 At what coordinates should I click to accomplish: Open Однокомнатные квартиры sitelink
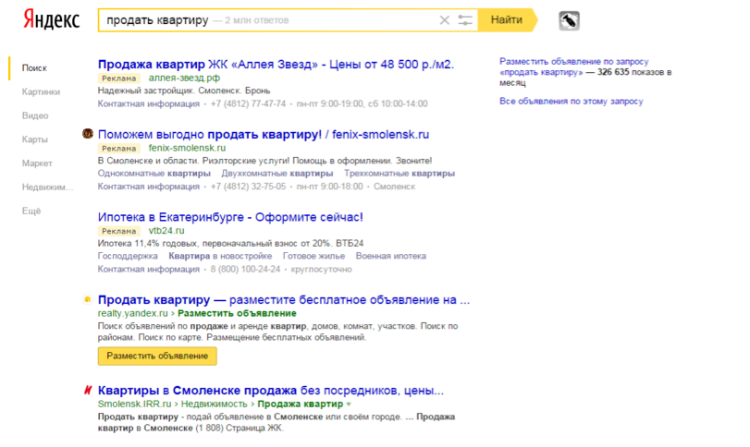tap(154, 174)
